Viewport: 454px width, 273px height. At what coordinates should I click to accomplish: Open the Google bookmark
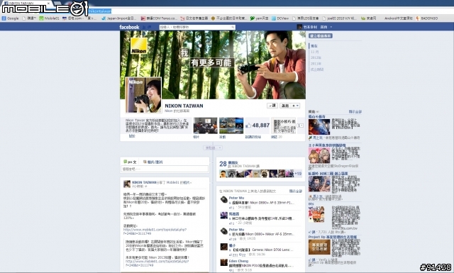(11, 18)
